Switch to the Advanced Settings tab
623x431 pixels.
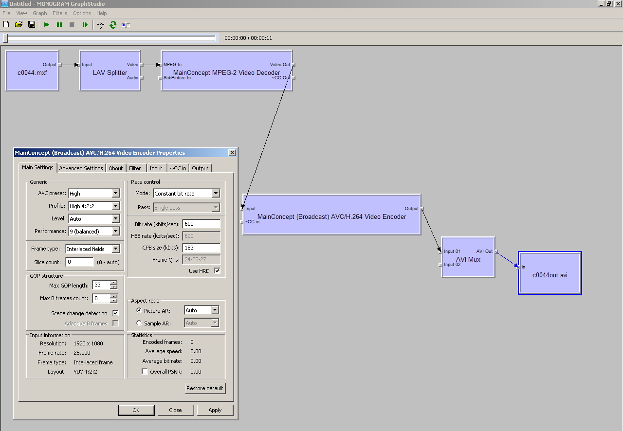(x=81, y=168)
